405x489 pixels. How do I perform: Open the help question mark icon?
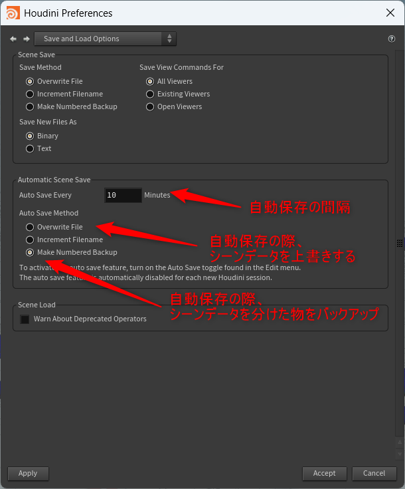[392, 39]
